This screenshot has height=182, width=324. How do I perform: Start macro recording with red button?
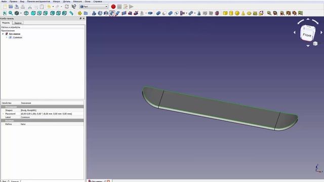(x=113, y=7)
